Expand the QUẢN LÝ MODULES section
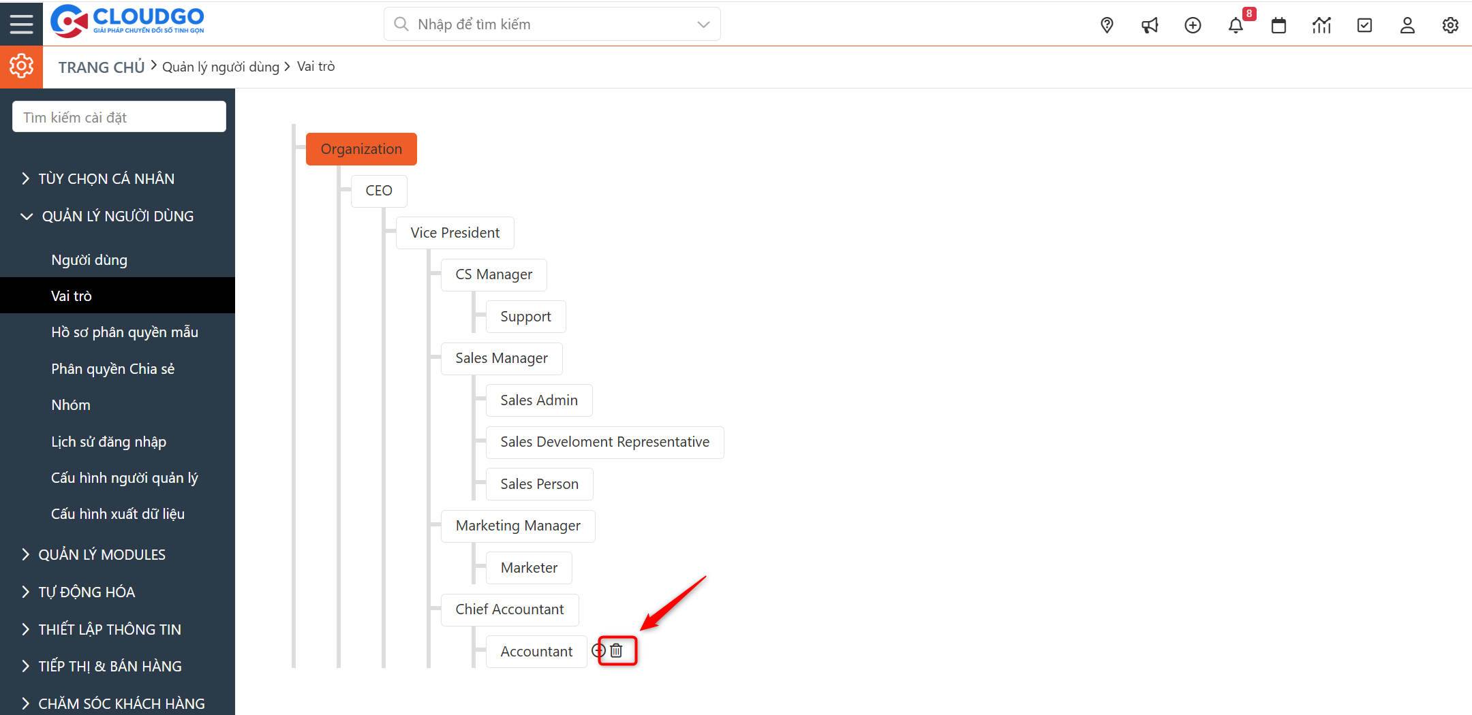Viewport: 1472px width, 715px height. click(x=102, y=554)
